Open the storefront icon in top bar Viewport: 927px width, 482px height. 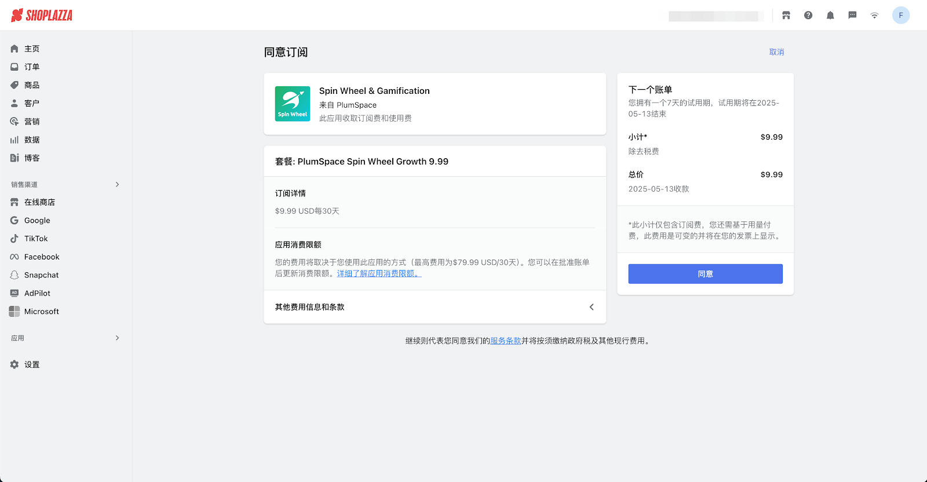tap(786, 16)
